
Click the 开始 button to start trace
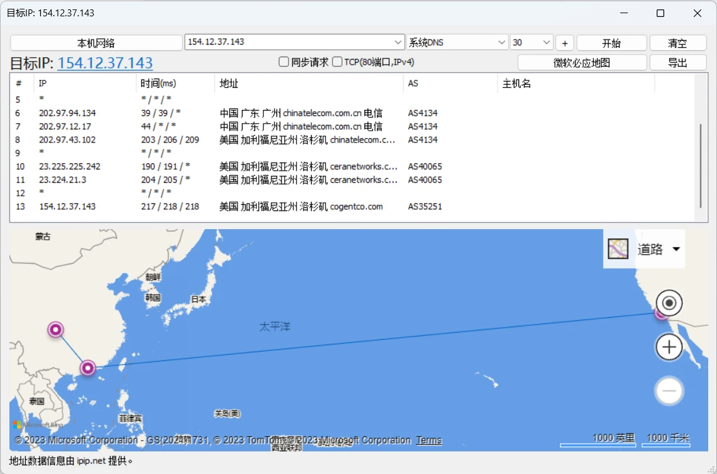pyautogui.click(x=611, y=43)
